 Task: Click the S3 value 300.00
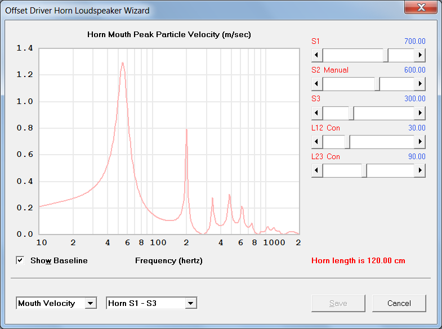coord(414,98)
